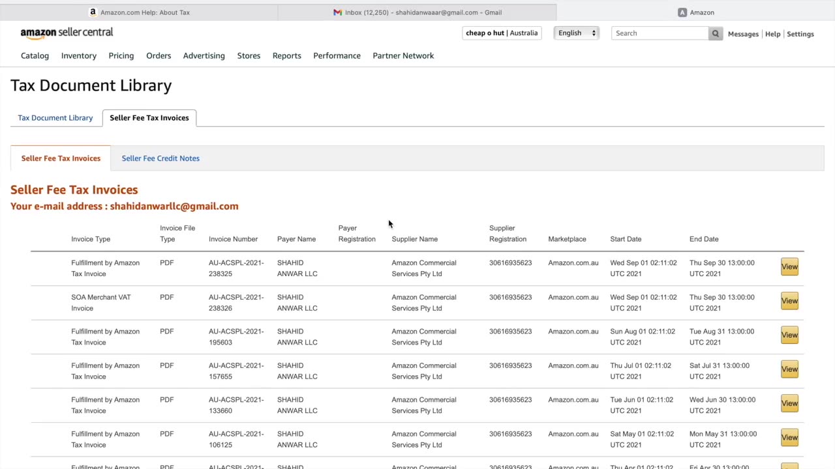Open the Orders menu

[159, 55]
